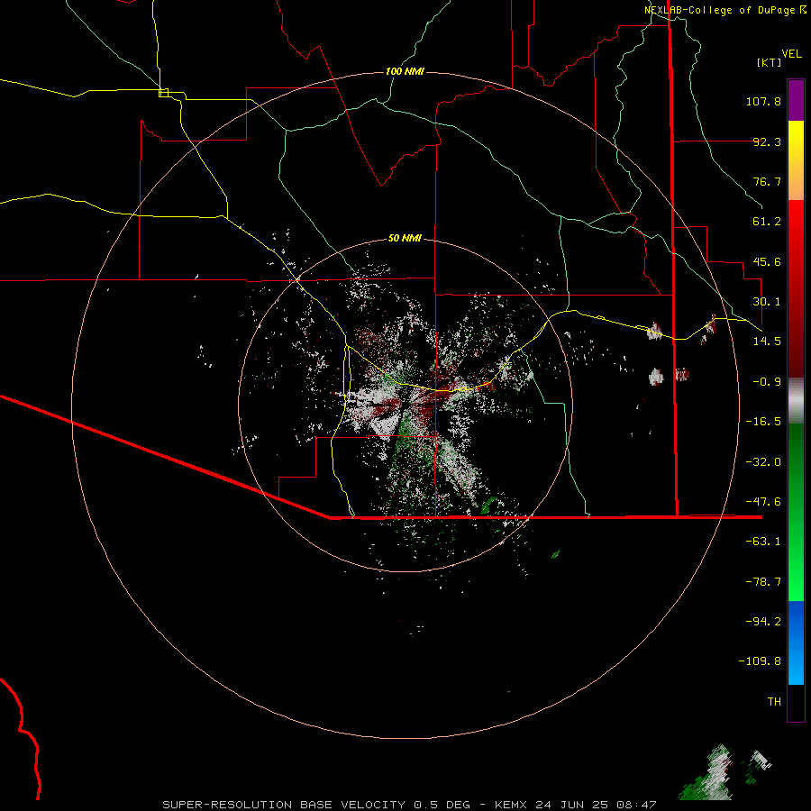
Task: Click the -0.9 velocity scale value
Action: pyautogui.click(x=767, y=382)
